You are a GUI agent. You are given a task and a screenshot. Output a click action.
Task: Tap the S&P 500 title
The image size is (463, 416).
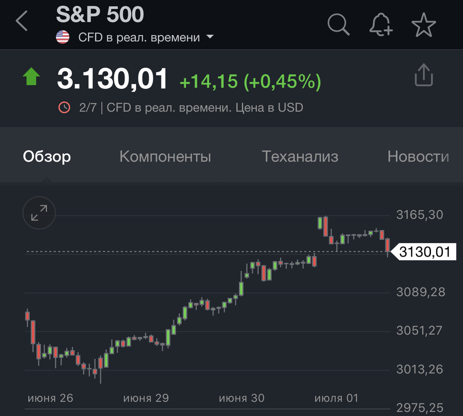tap(100, 15)
